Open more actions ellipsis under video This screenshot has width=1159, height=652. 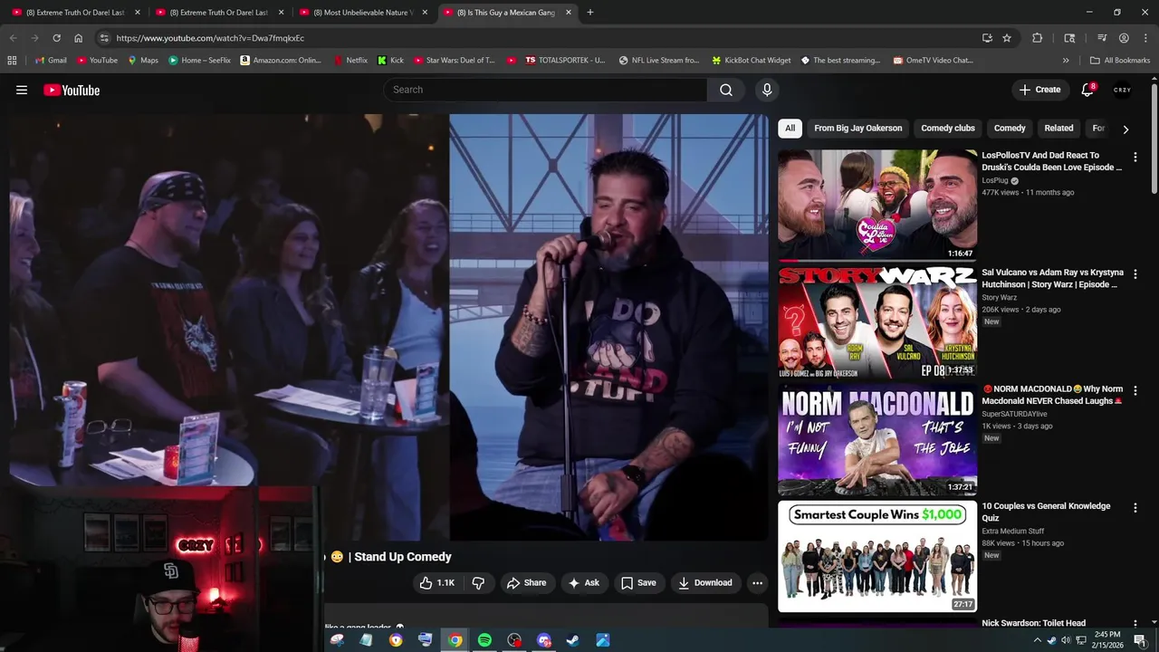[757, 583]
